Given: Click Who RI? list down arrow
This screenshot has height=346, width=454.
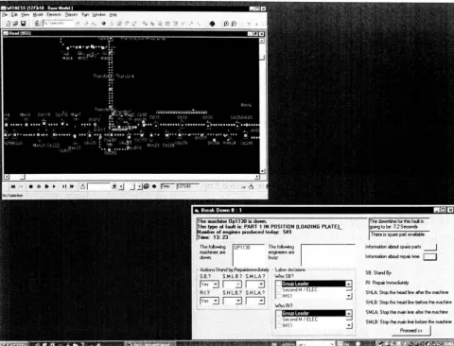Looking at the screenshot, I should coord(349,326).
